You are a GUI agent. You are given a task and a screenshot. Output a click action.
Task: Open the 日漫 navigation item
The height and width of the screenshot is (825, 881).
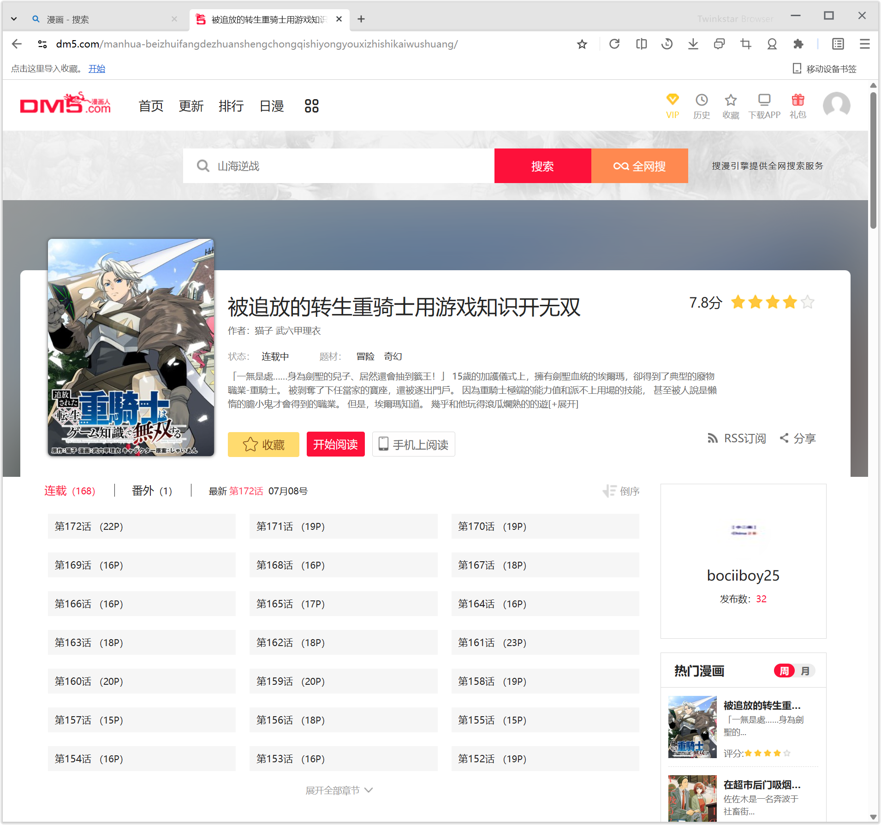272,106
